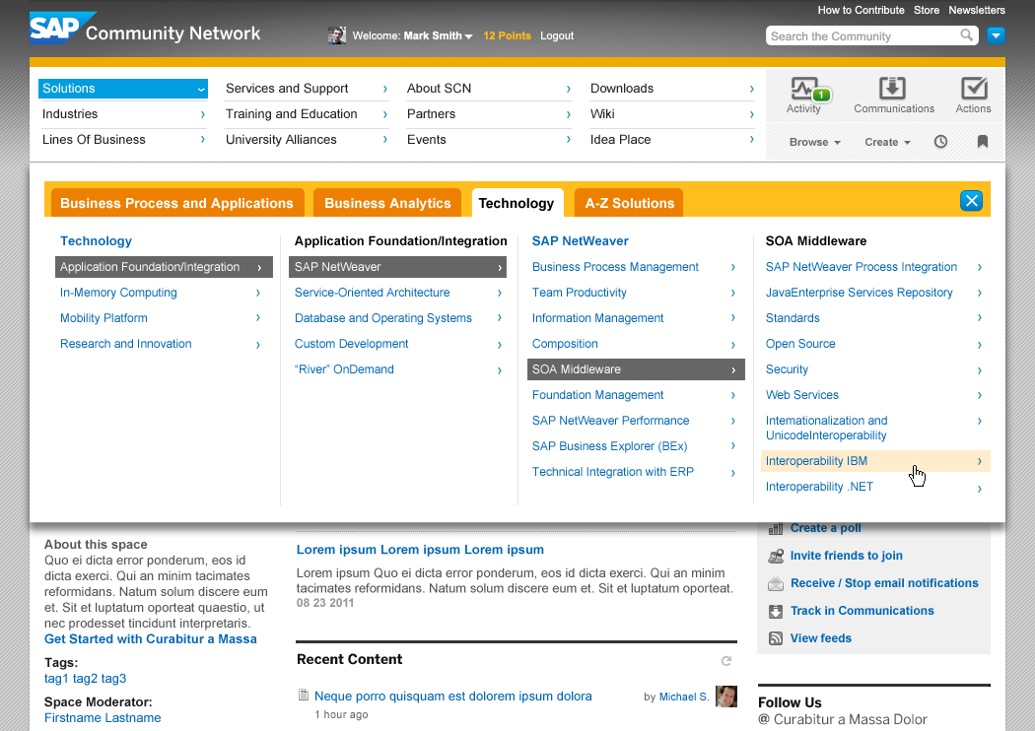The height and width of the screenshot is (731, 1035).
Task: Open Firstname Lastname moderator link
Action: 103,718
